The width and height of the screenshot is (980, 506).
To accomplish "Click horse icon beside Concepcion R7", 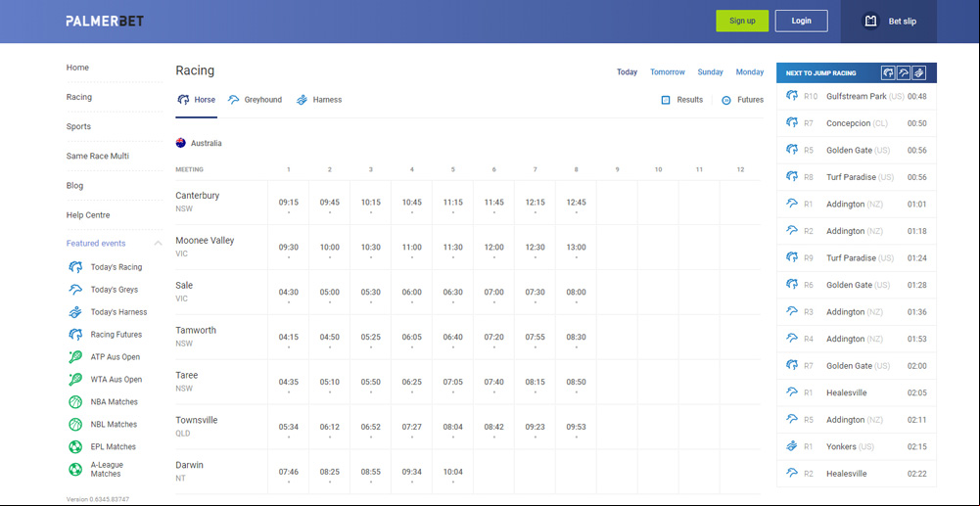I will (792, 123).
